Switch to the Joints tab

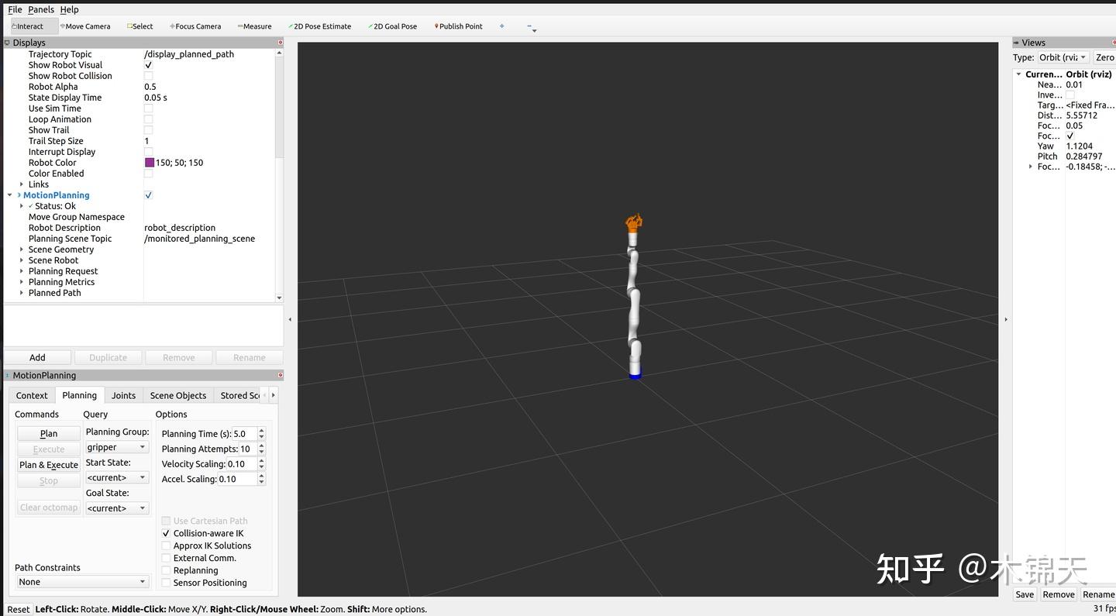tap(123, 395)
